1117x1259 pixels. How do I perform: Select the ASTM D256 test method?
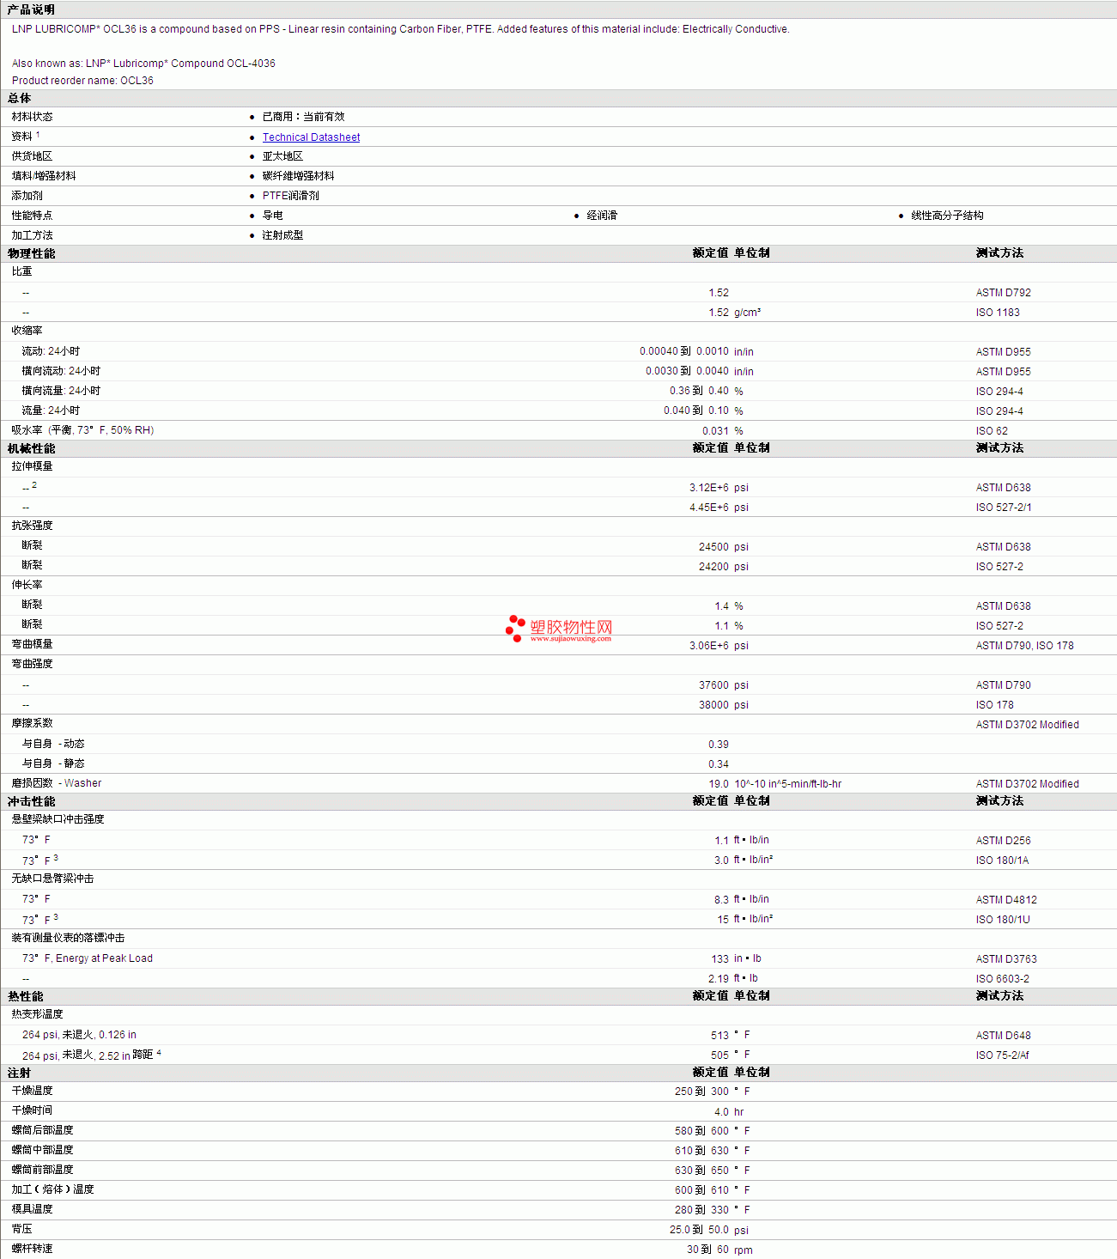click(1003, 841)
